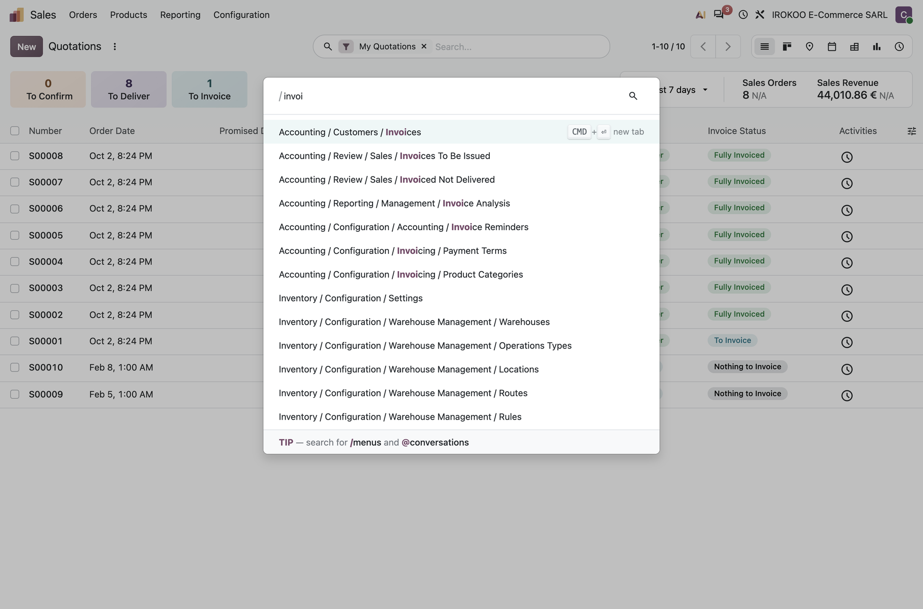
Task: Open the activity clock for order S00008
Action: (847, 157)
